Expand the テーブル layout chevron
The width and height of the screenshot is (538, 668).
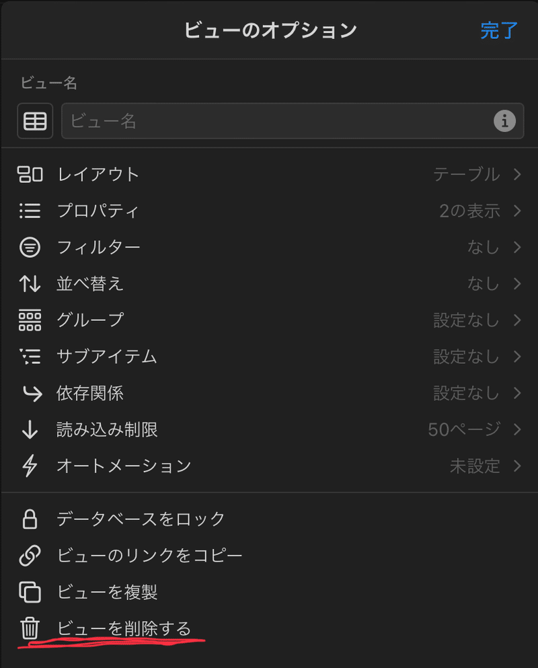(518, 174)
